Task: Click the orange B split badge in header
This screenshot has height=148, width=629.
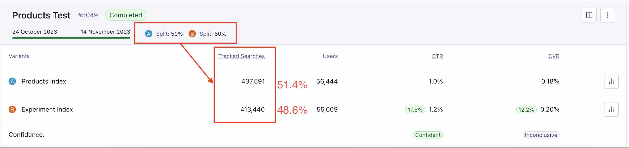Action: (192, 34)
